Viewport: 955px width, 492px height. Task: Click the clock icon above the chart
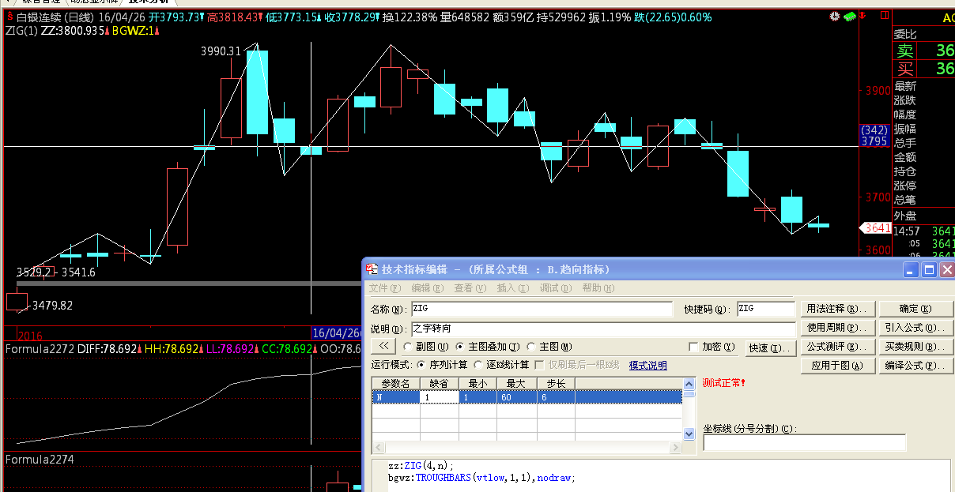(836, 17)
